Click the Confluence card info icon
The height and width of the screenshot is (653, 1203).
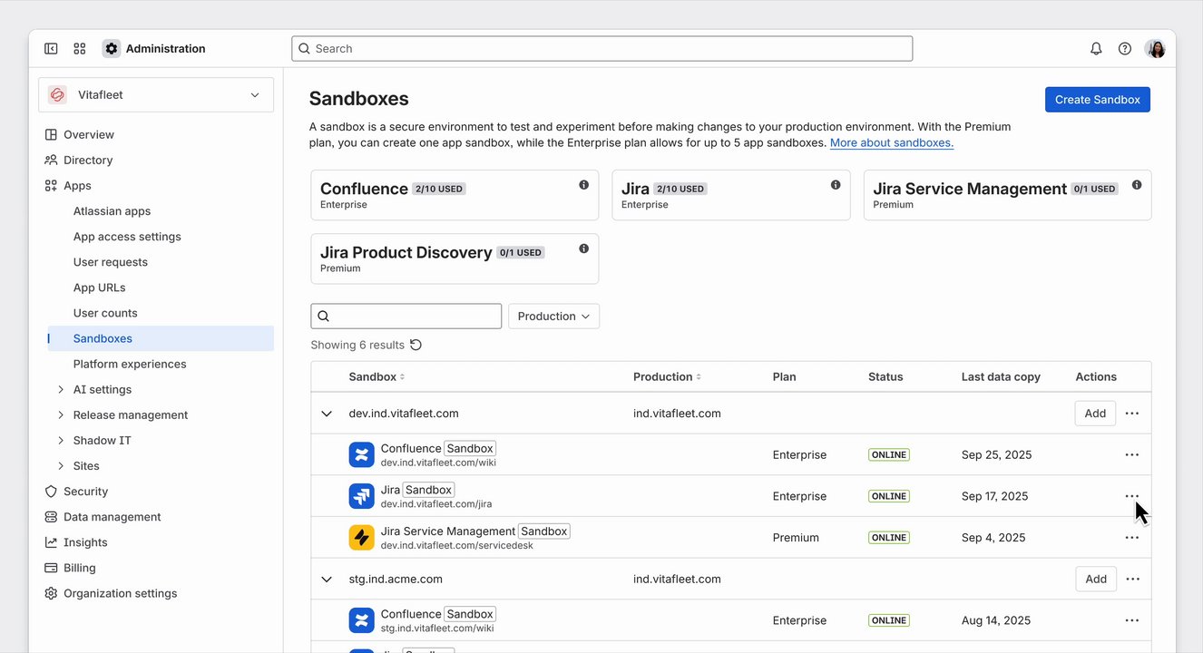click(583, 185)
